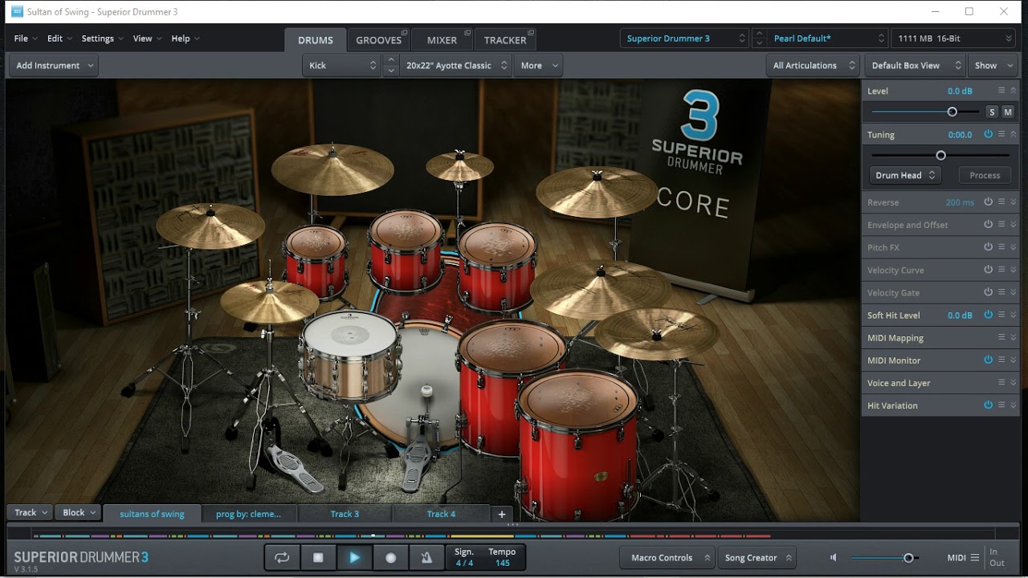Click the Tuning slider handle
This screenshot has width=1028, height=578.
click(941, 156)
